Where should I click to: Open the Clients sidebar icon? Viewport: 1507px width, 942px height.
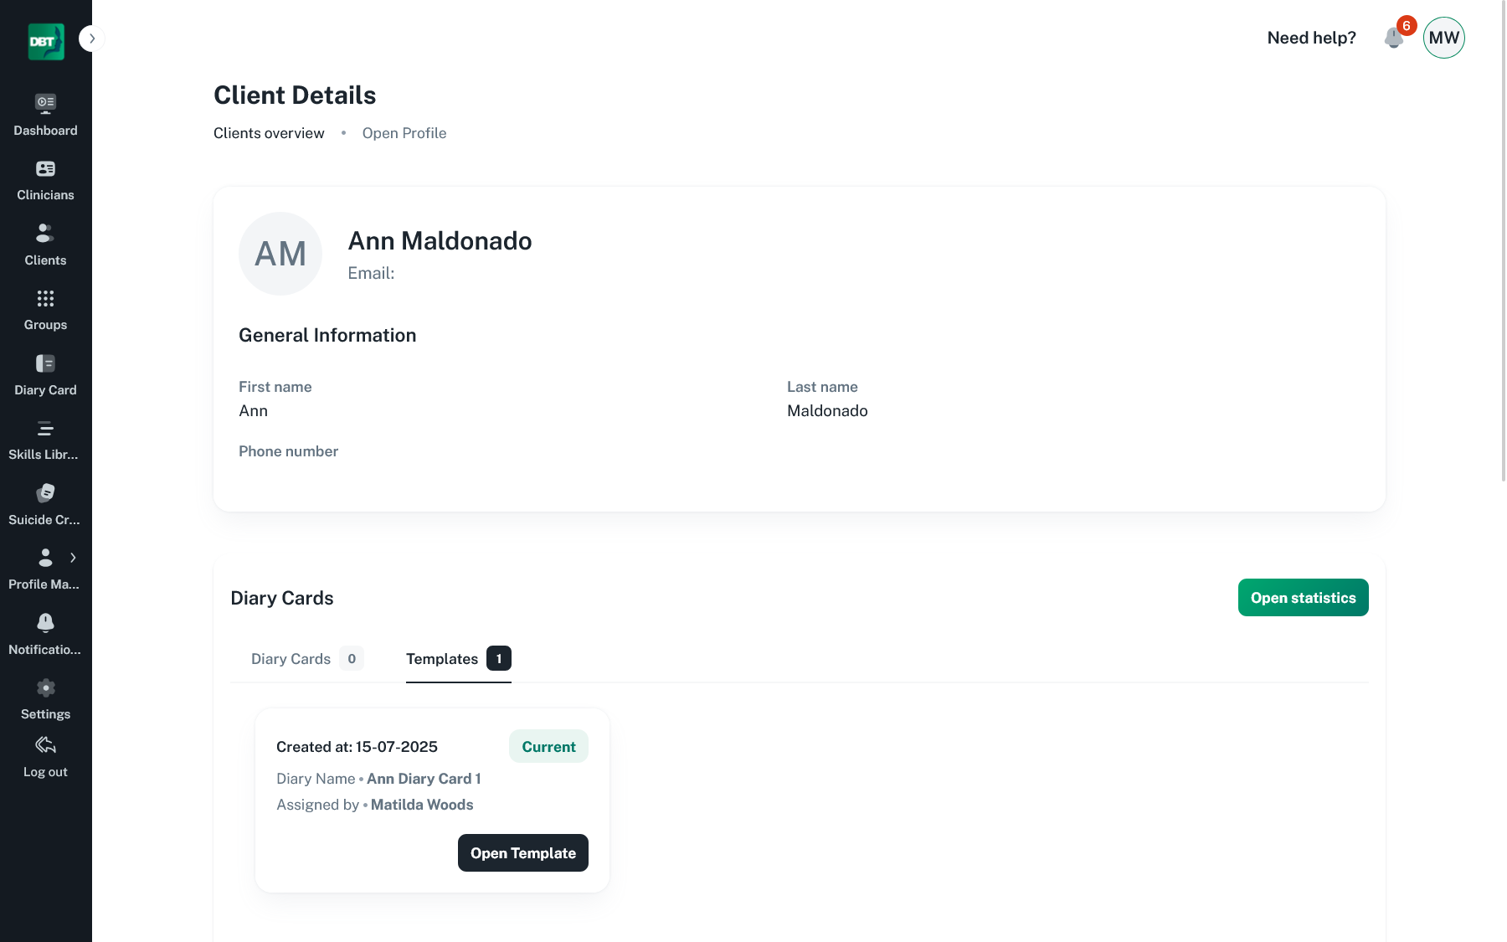pos(45,233)
